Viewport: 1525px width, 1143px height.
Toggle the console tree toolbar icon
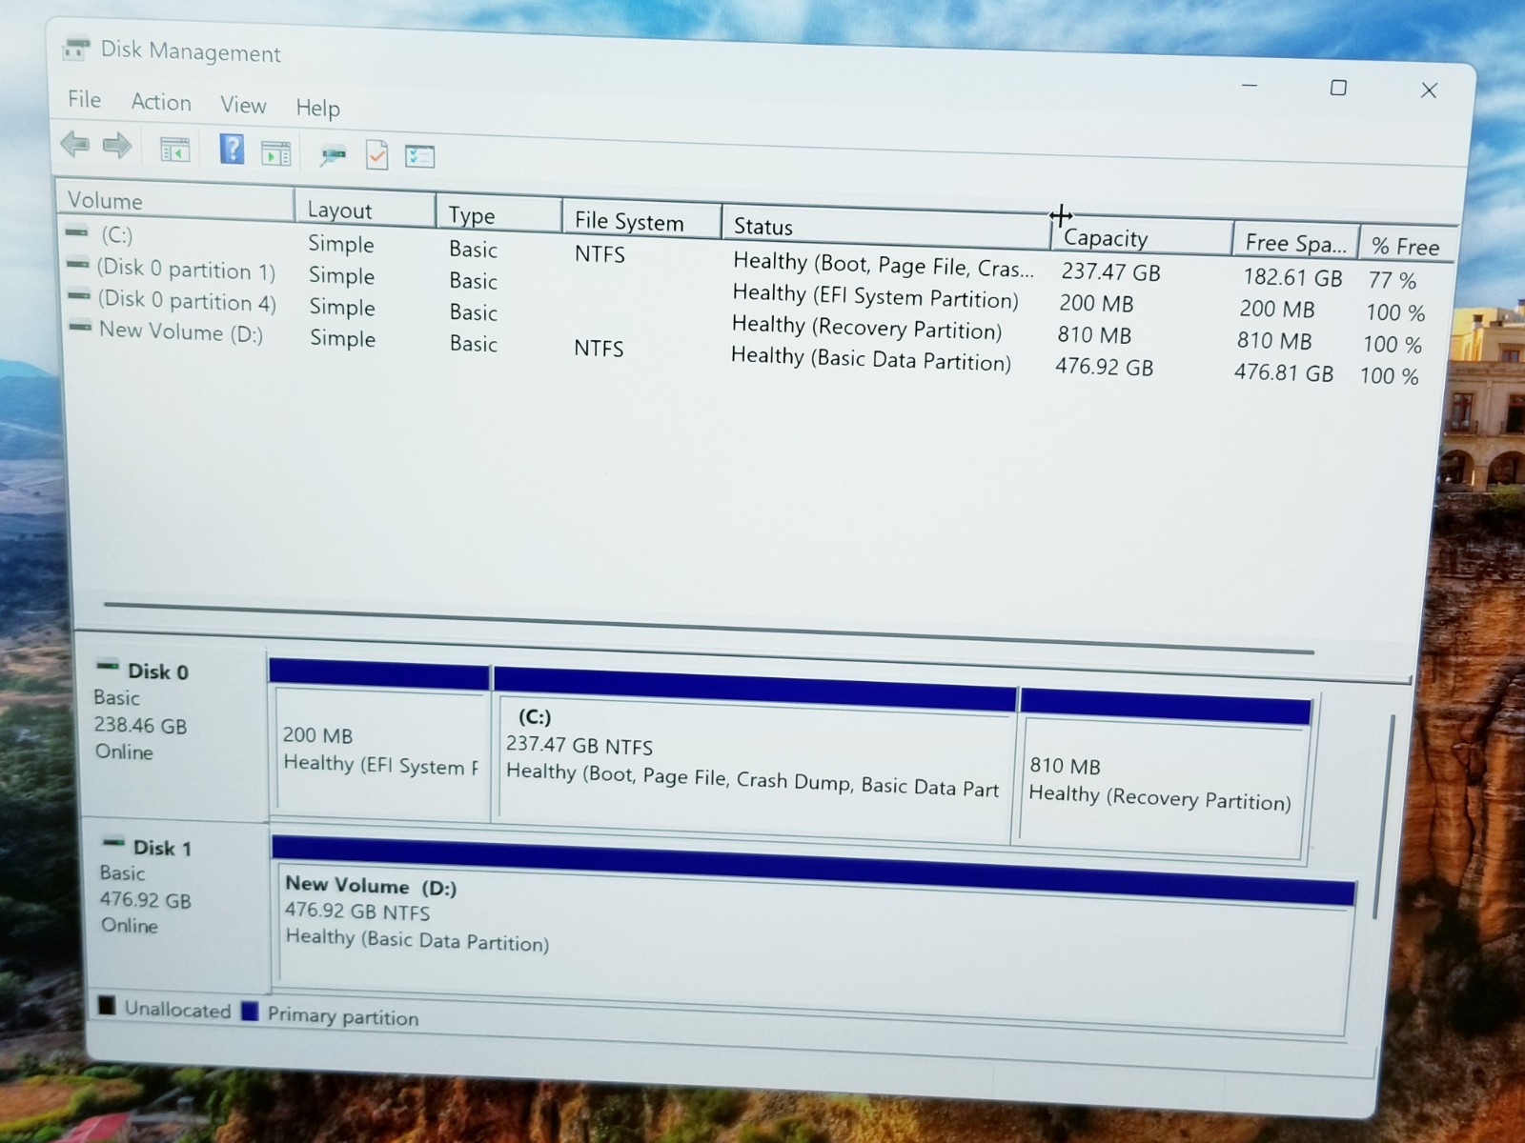point(174,150)
